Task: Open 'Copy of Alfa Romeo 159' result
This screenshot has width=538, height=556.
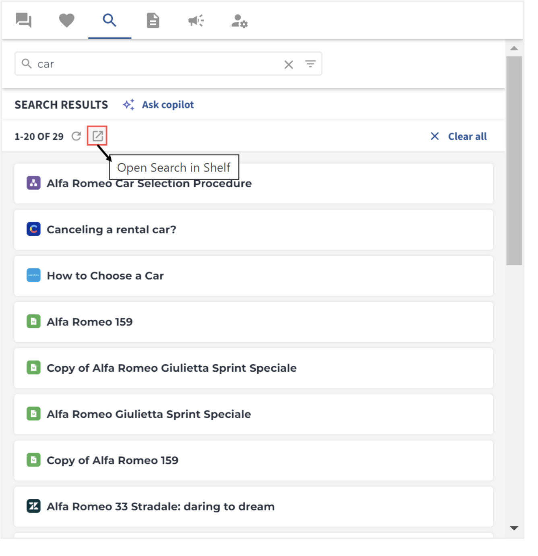Action: pos(254,461)
